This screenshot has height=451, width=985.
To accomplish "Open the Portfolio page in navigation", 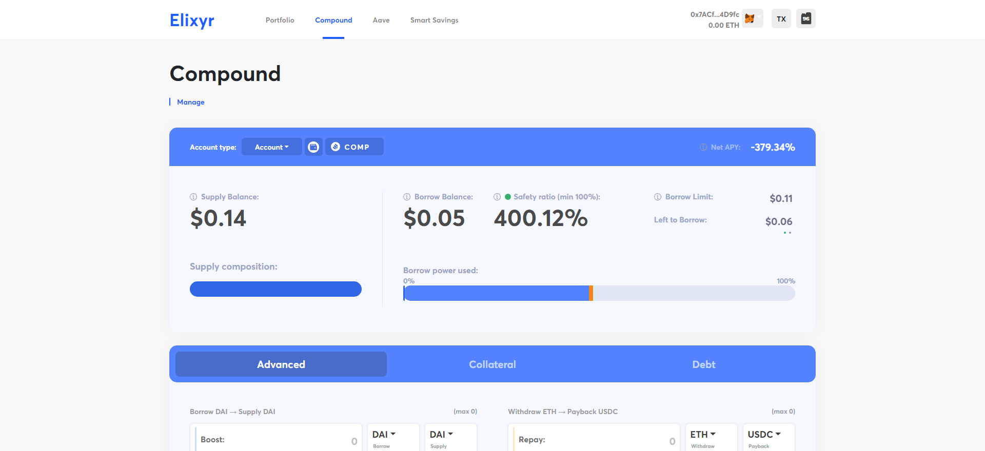I will coord(280,20).
